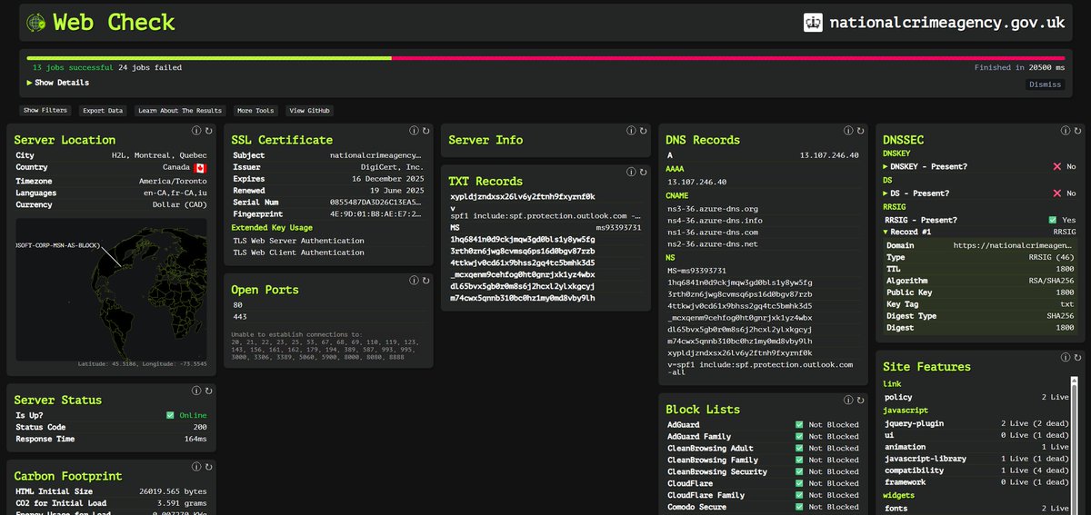Click the info icon on TXT Records card
Image resolution: width=1091 pixels, height=515 pixels.
coord(631,173)
